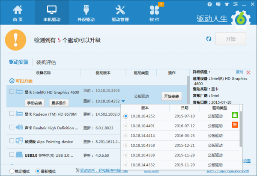
Task: Click update version 6.0.1.8023 text
Action: coord(104,128)
